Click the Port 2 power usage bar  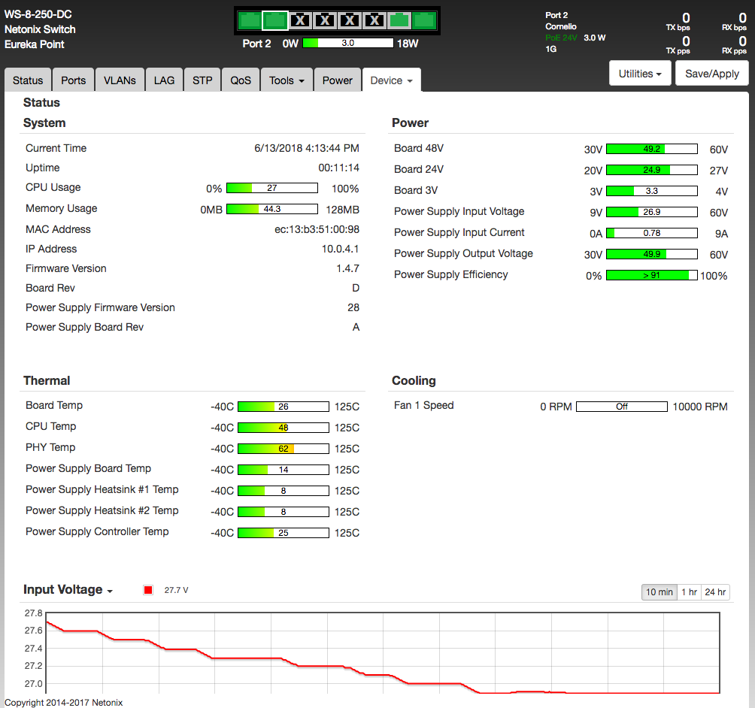347,44
